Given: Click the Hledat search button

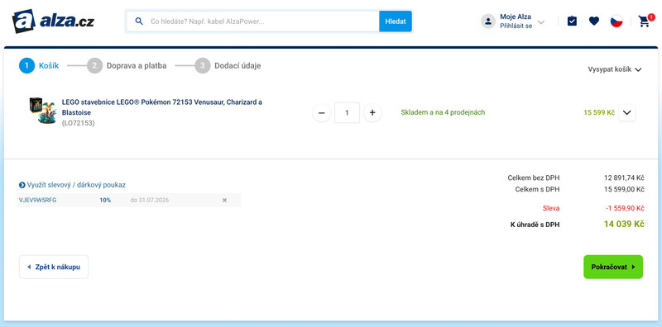Looking at the screenshot, I should click(x=396, y=21).
